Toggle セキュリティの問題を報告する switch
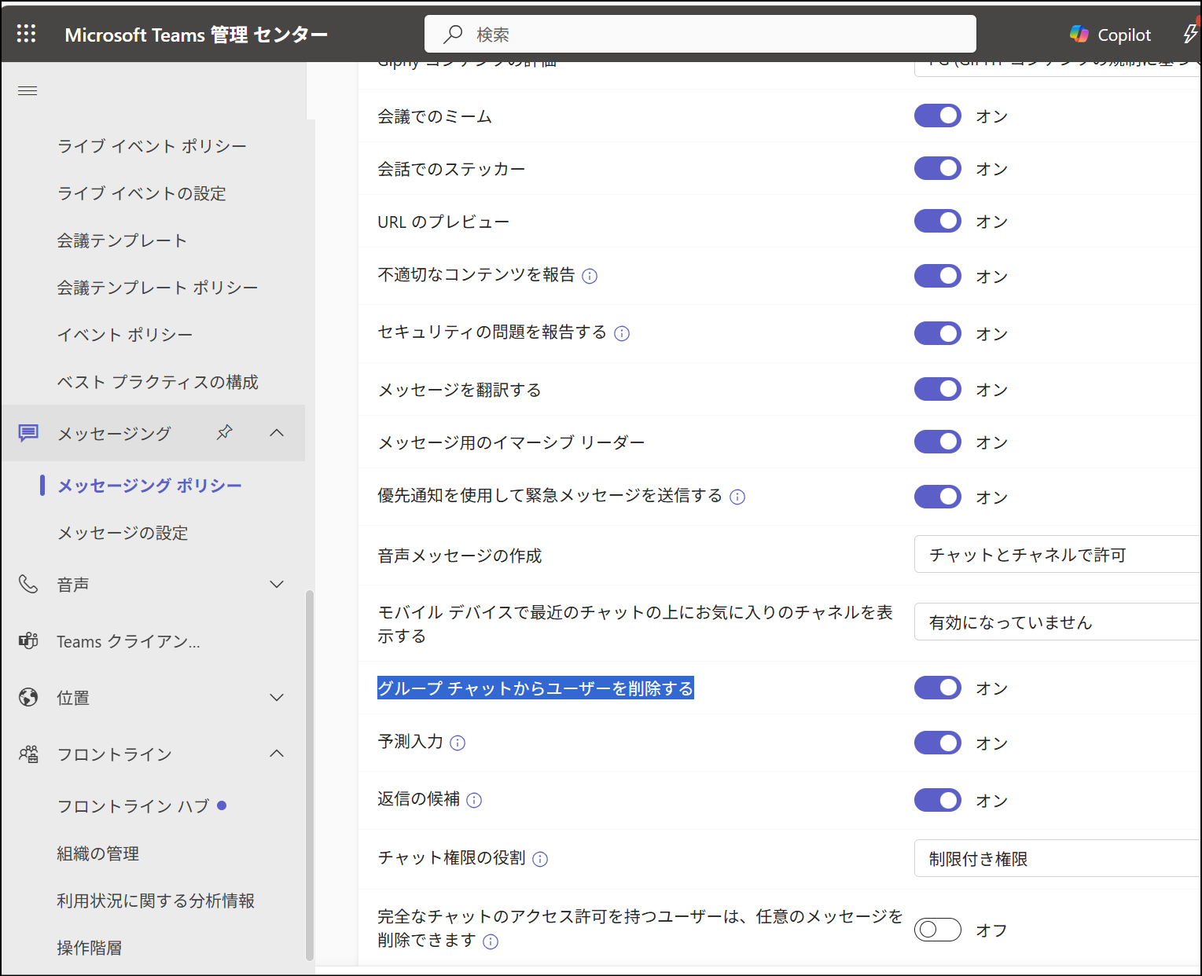The image size is (1202, 976). [938, 333]
